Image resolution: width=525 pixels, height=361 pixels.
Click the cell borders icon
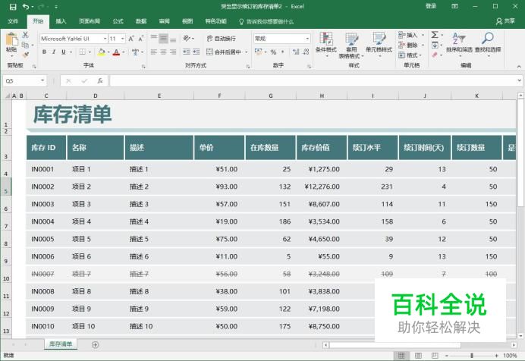(x=83, y=52)
